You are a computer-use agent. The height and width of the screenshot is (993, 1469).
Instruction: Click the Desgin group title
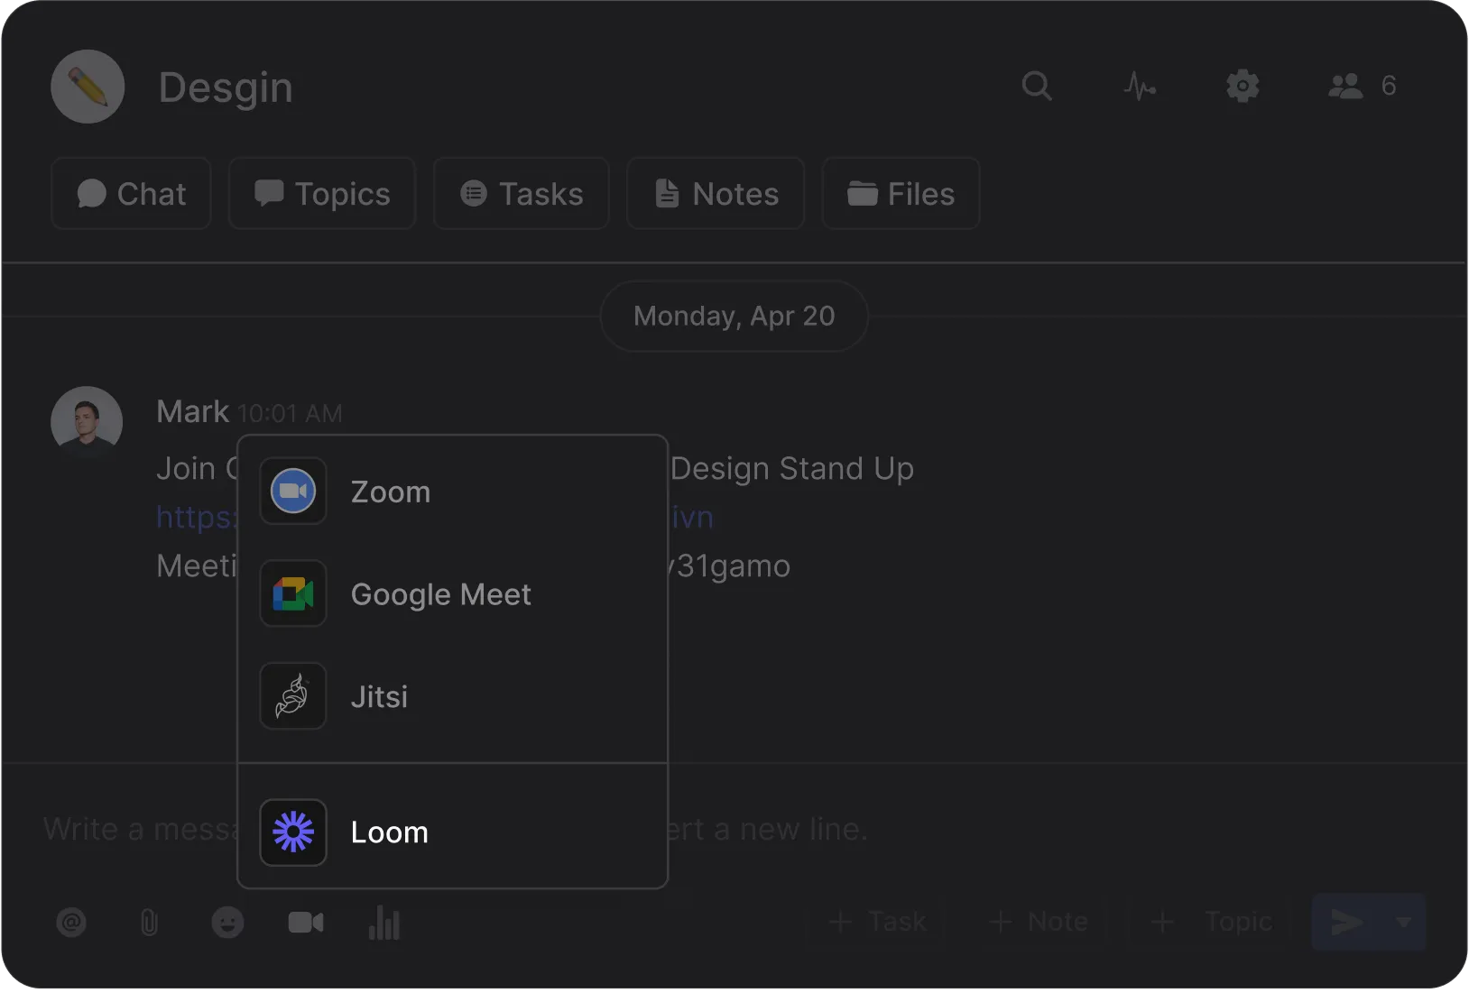(226, 87)
